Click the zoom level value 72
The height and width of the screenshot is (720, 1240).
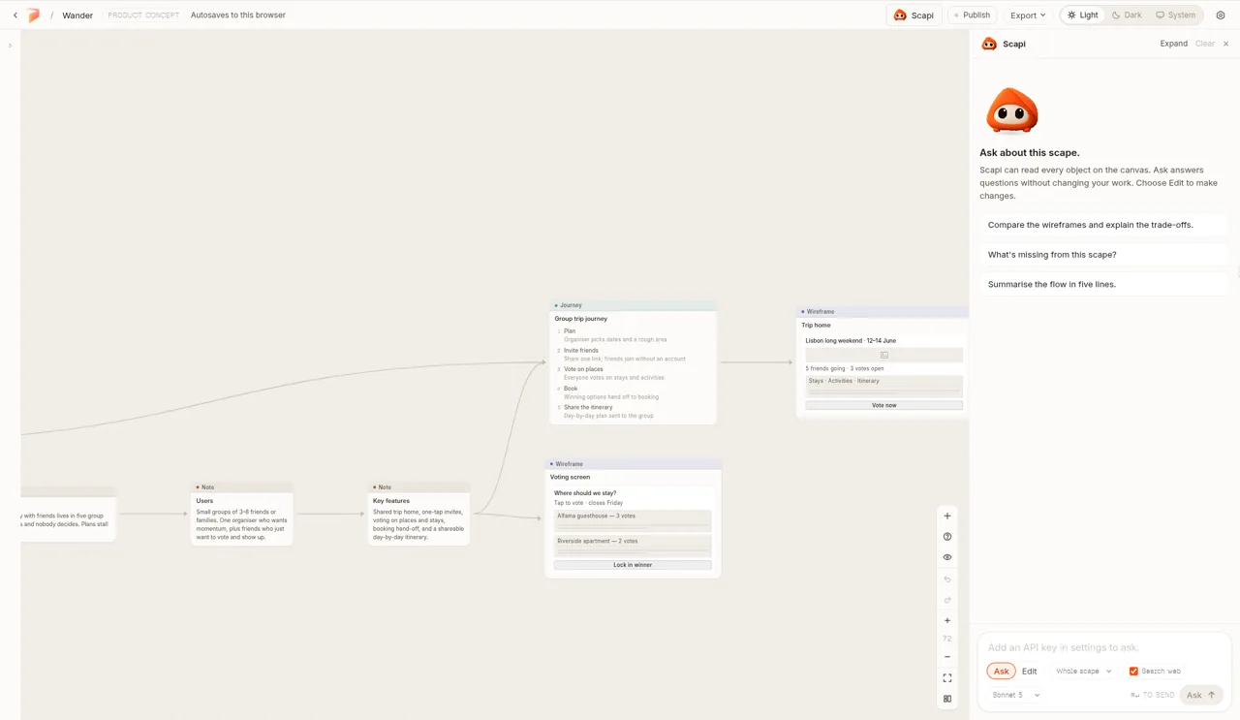coord(947,639)
